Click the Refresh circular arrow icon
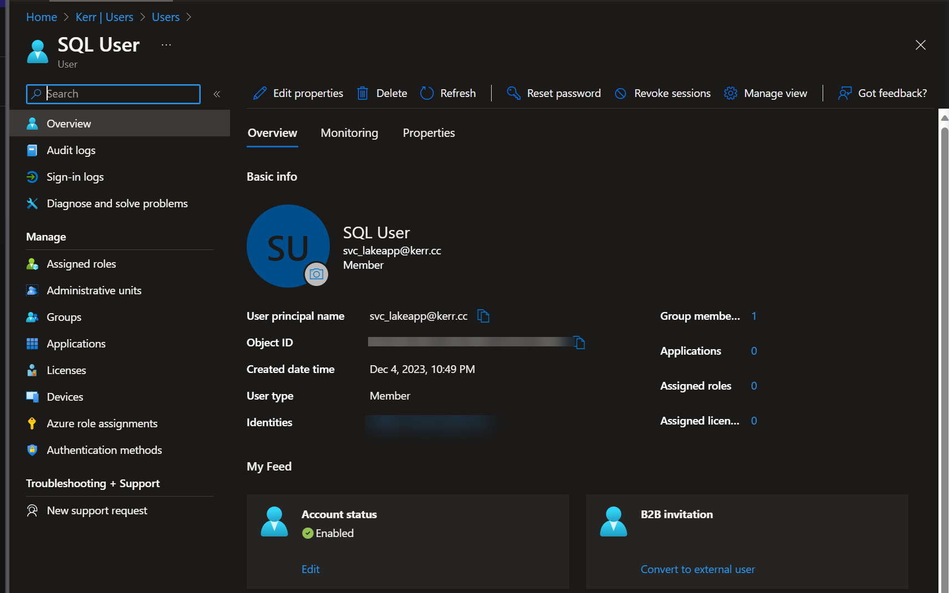This screenshot has height=593, width=949. [427, 93]
